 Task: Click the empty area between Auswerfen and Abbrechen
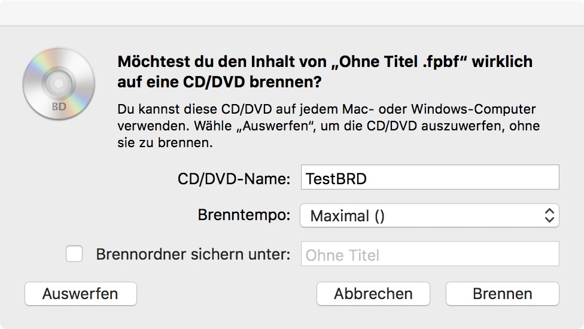coord(226,294)
